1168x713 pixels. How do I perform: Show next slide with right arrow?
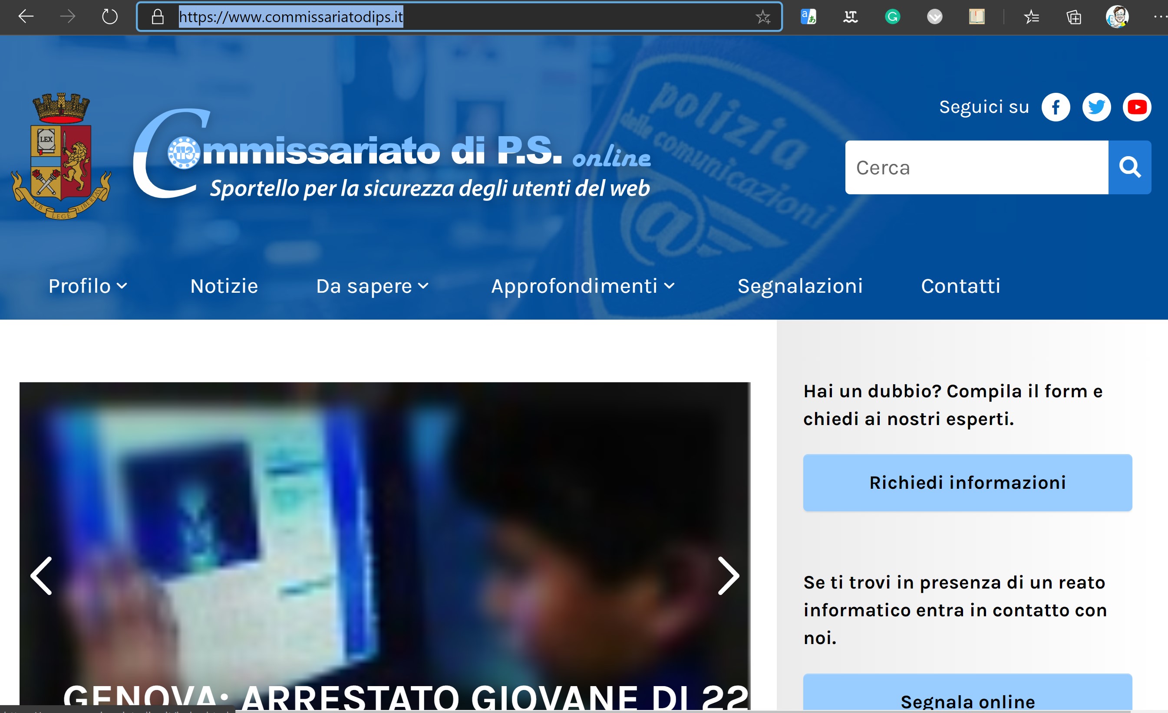(728, 575)
